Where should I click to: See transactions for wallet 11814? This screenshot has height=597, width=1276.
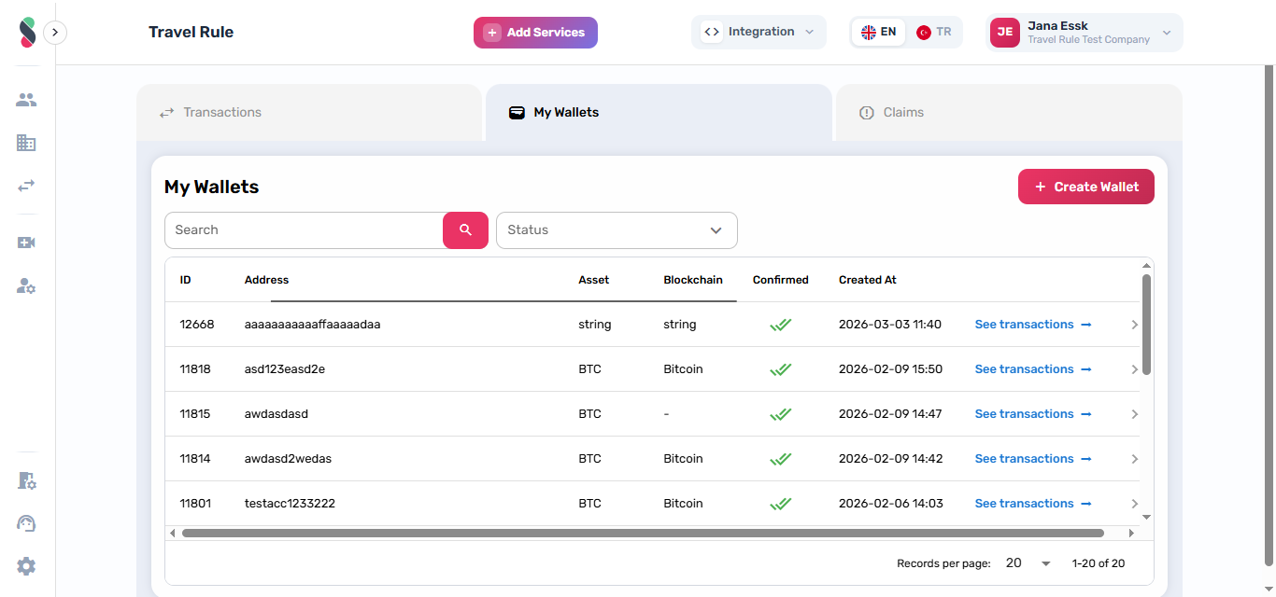tap(1033, 459)
